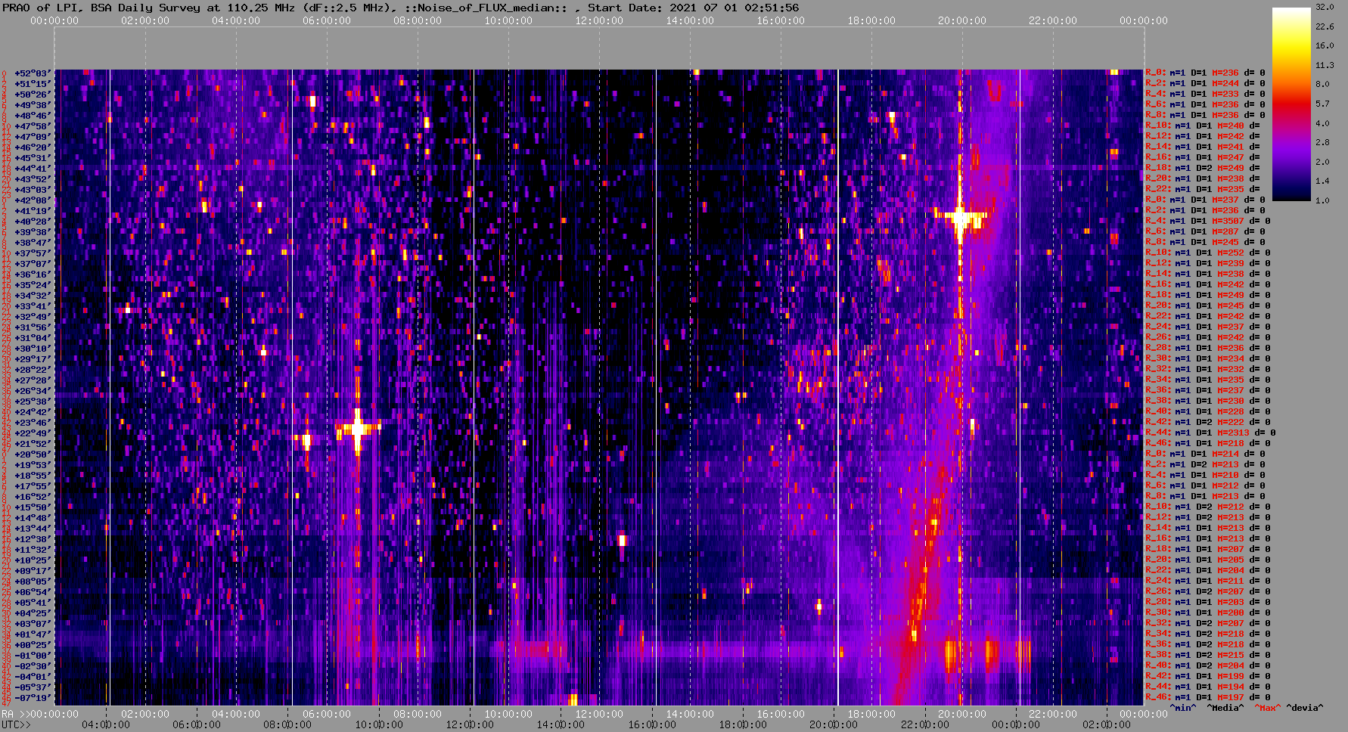
Task: Click the +12°38' declination label
Action: click(x=32, y=539)
